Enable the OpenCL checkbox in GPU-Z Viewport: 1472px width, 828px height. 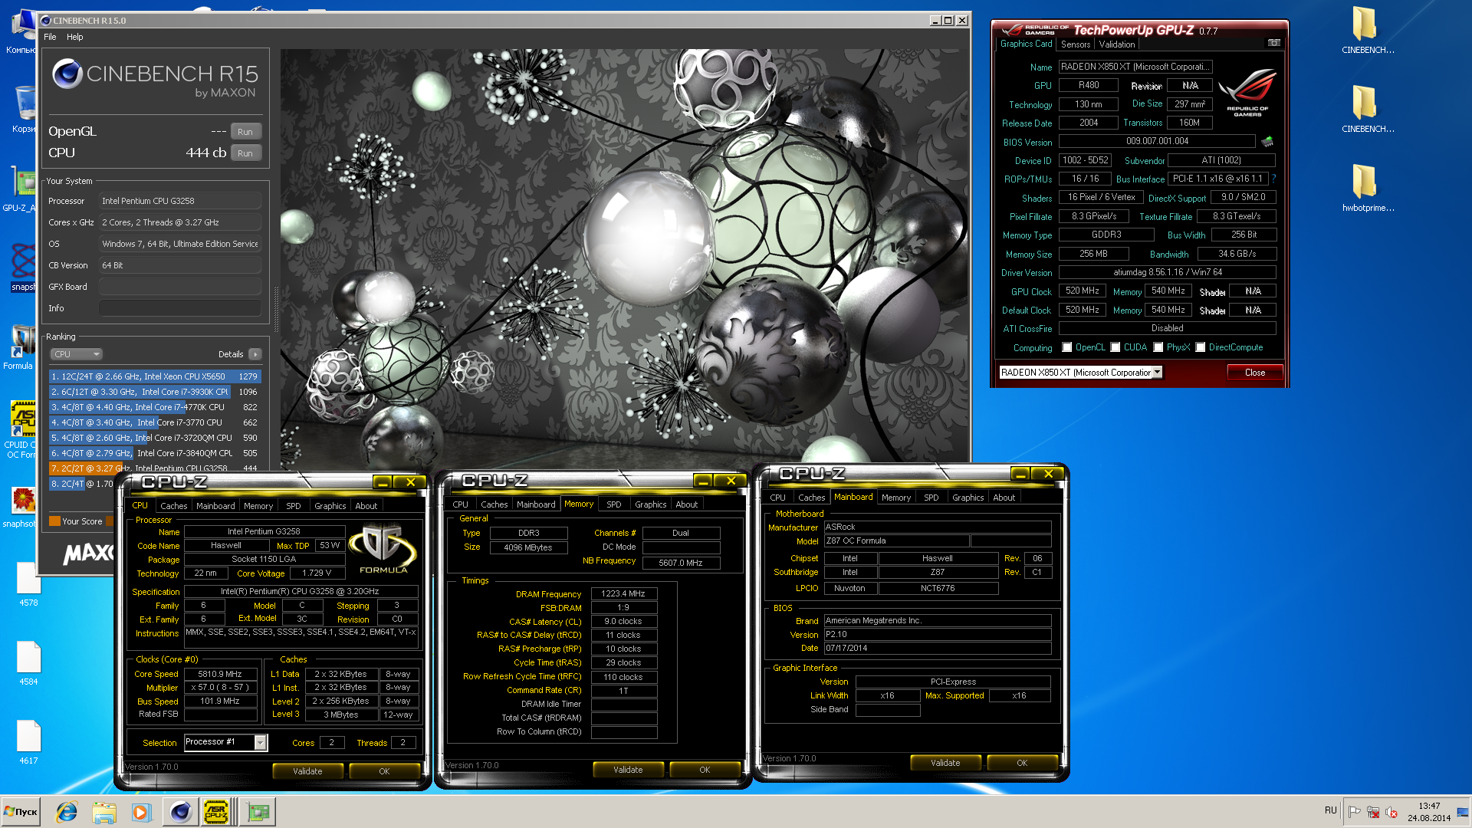pos(1066,347)
